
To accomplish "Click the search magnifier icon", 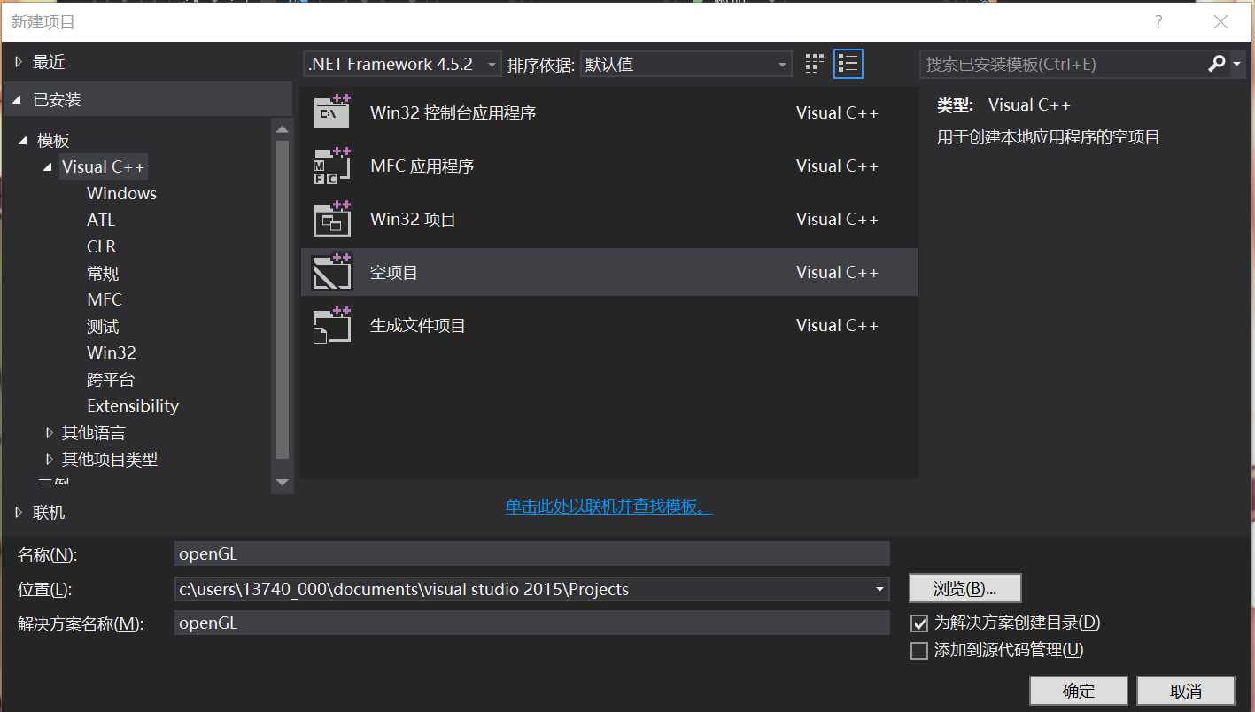I will (x=1217, y=64).
